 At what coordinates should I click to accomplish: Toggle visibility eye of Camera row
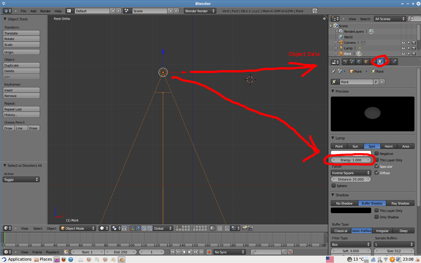coord(403,43)
